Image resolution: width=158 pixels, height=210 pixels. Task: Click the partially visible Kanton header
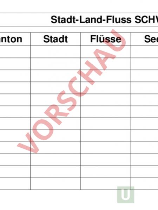pos(11,39)
